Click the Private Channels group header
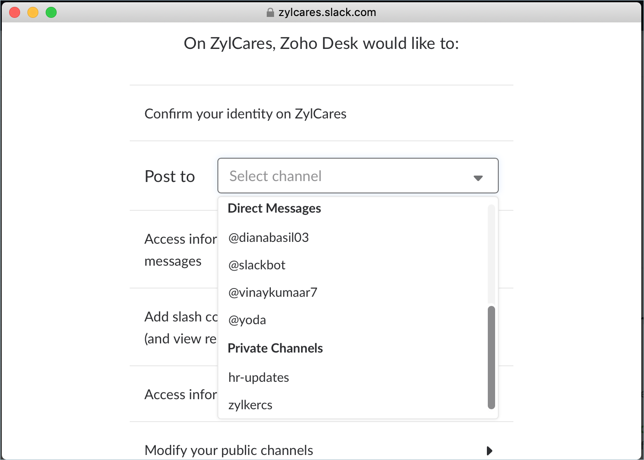Viewport: 644px width, 460px height. click(275, 348)
